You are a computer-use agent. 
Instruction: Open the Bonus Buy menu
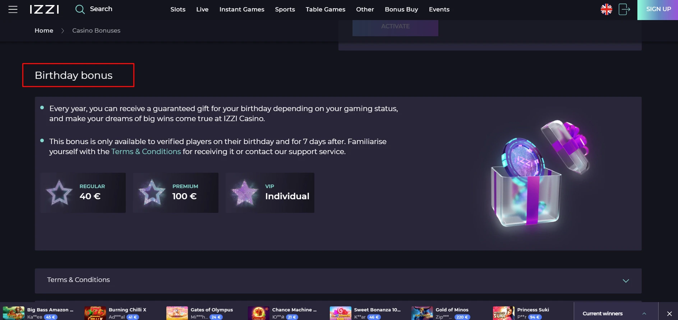(x=401, y=9)
